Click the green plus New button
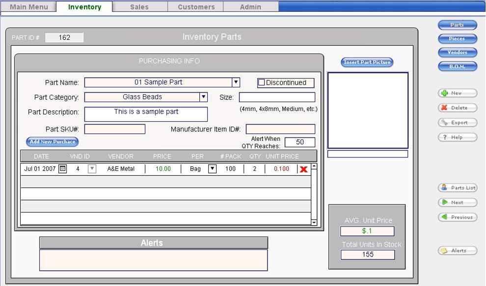Viewport: 486px width, 286px height. (x=457, y=93)
